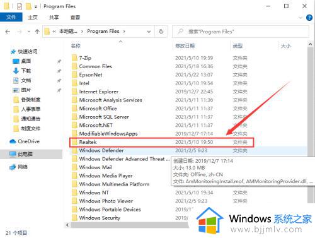Sort by the 类型 column header
This screenshot has width=315, height=238.
coord(238,45)
